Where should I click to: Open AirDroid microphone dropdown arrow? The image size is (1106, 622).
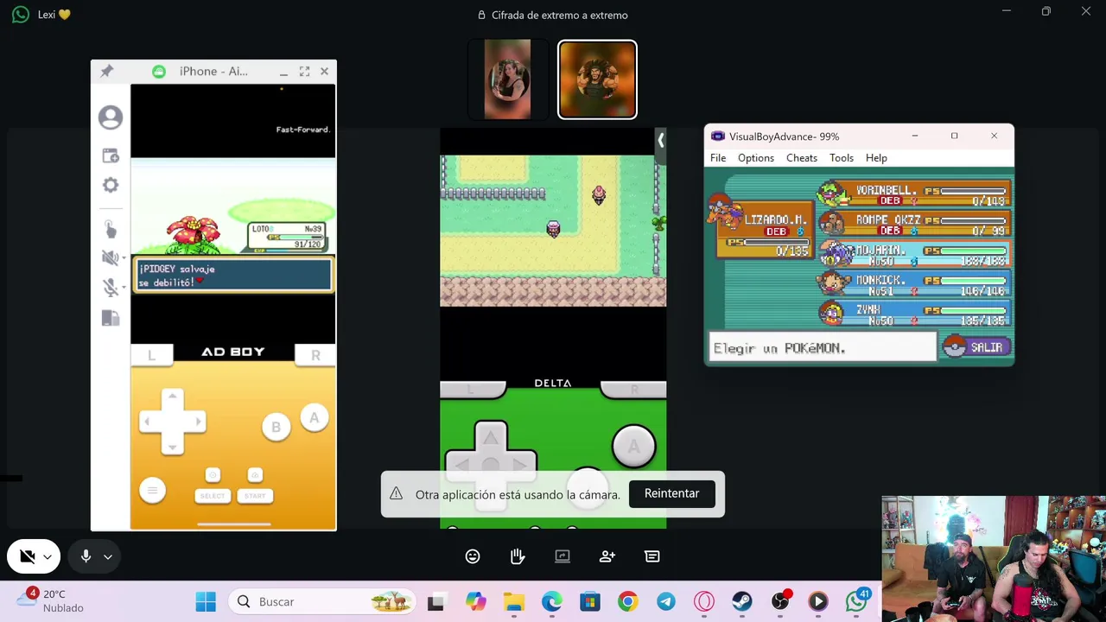click(124, 288)
